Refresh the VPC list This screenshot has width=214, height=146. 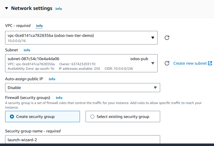tap(167, 38)
